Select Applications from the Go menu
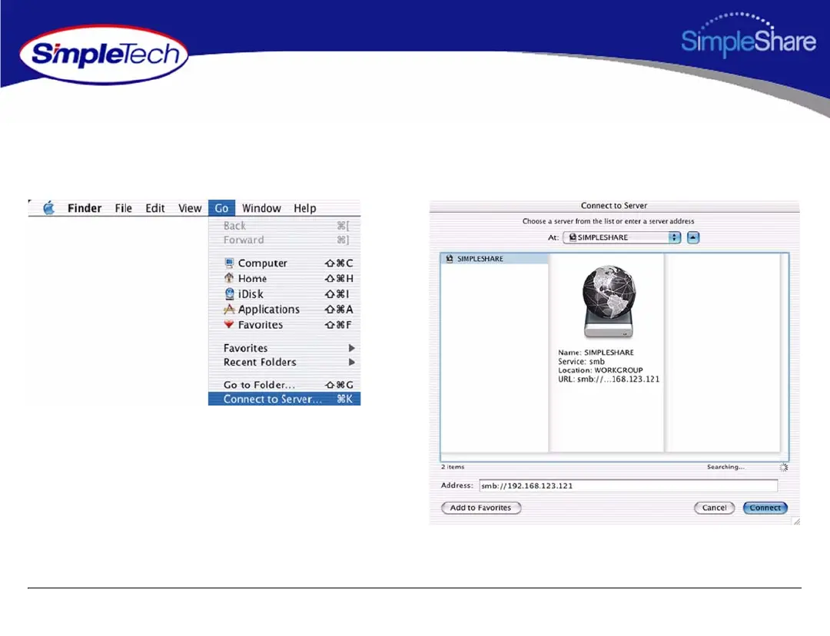 (284, 309)
